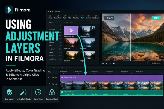Jump to 00:00:04:00 on the ruler

tap(94, 72)
